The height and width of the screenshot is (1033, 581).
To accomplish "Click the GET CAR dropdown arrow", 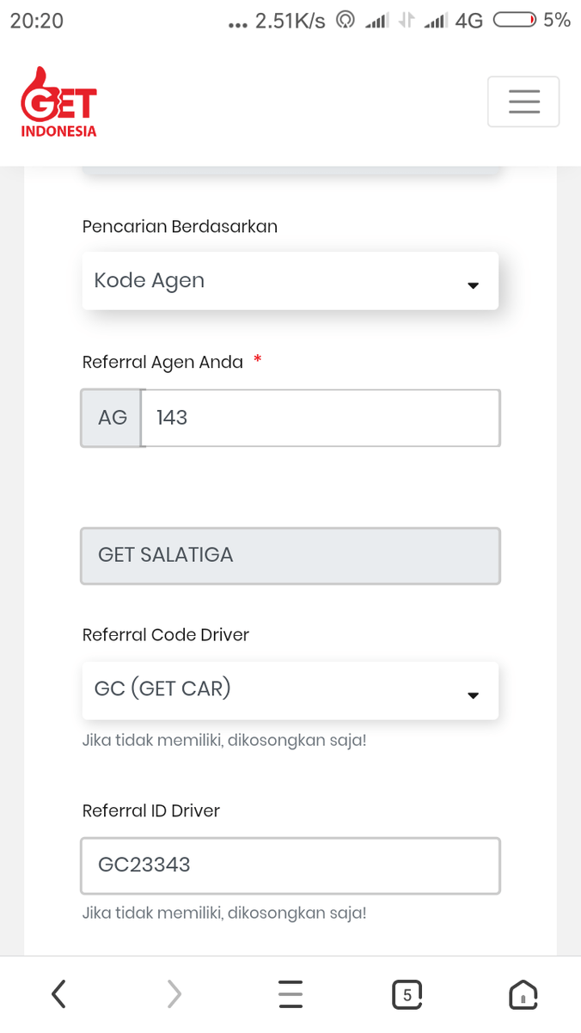I will (x=473, y=695).
